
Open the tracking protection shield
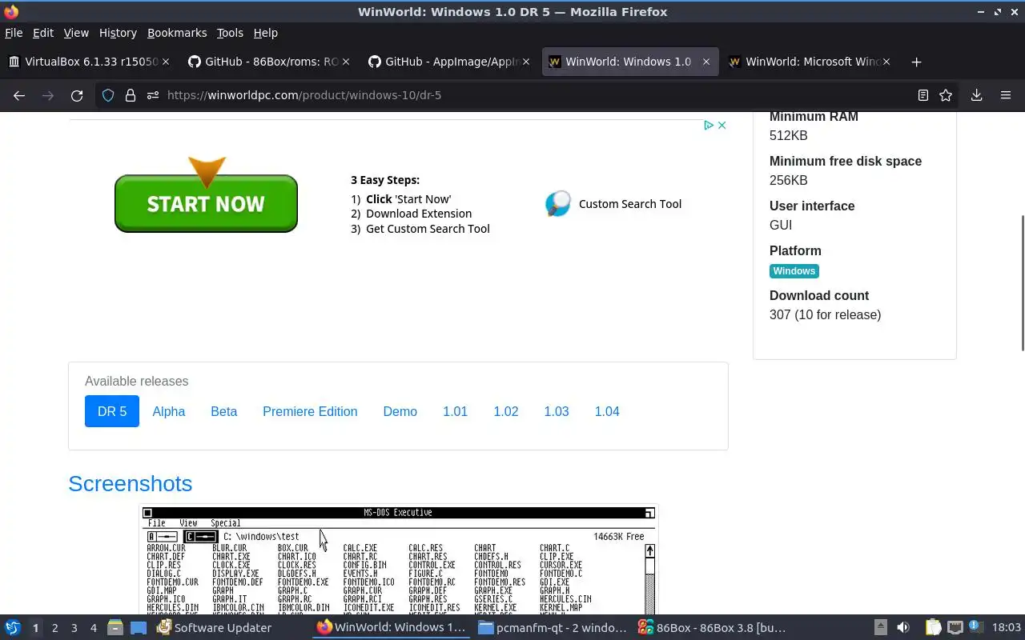coord(108,95)
